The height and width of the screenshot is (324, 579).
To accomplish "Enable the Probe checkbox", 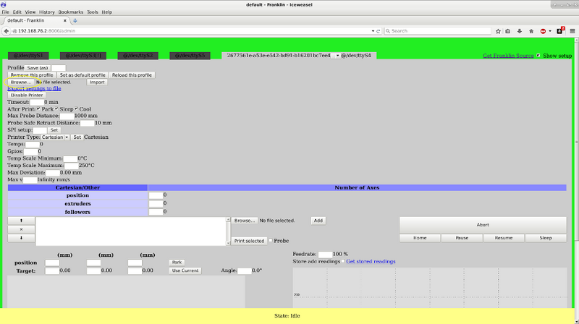I will tap(271, 241).
